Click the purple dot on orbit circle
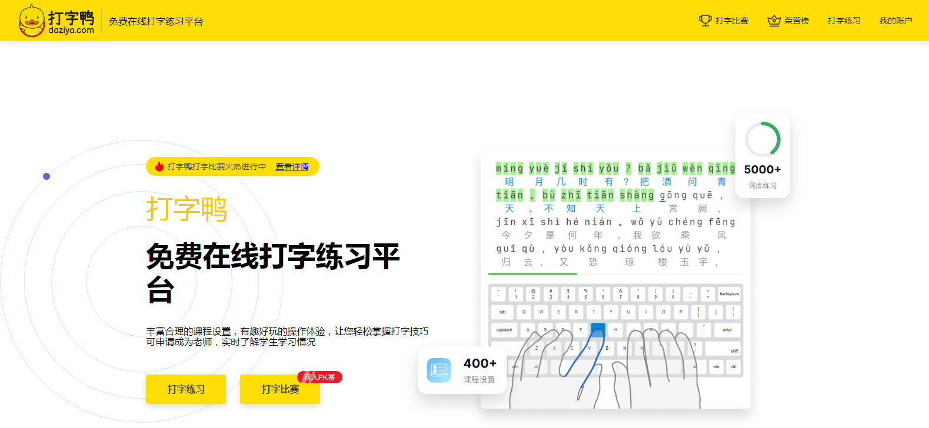The width and height of the screenshot is (929, 428). coord(46,176)
